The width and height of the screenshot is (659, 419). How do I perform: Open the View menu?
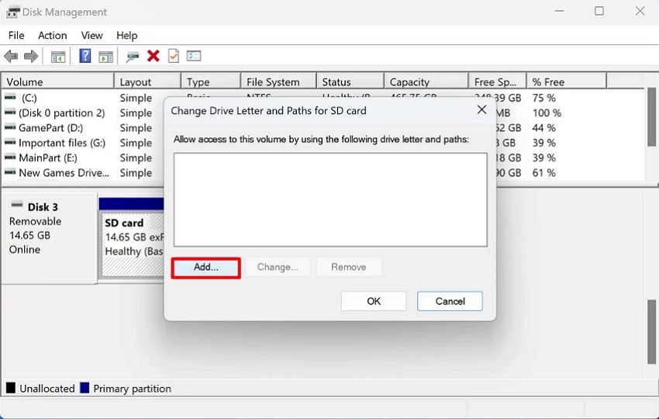pos(91,36)
